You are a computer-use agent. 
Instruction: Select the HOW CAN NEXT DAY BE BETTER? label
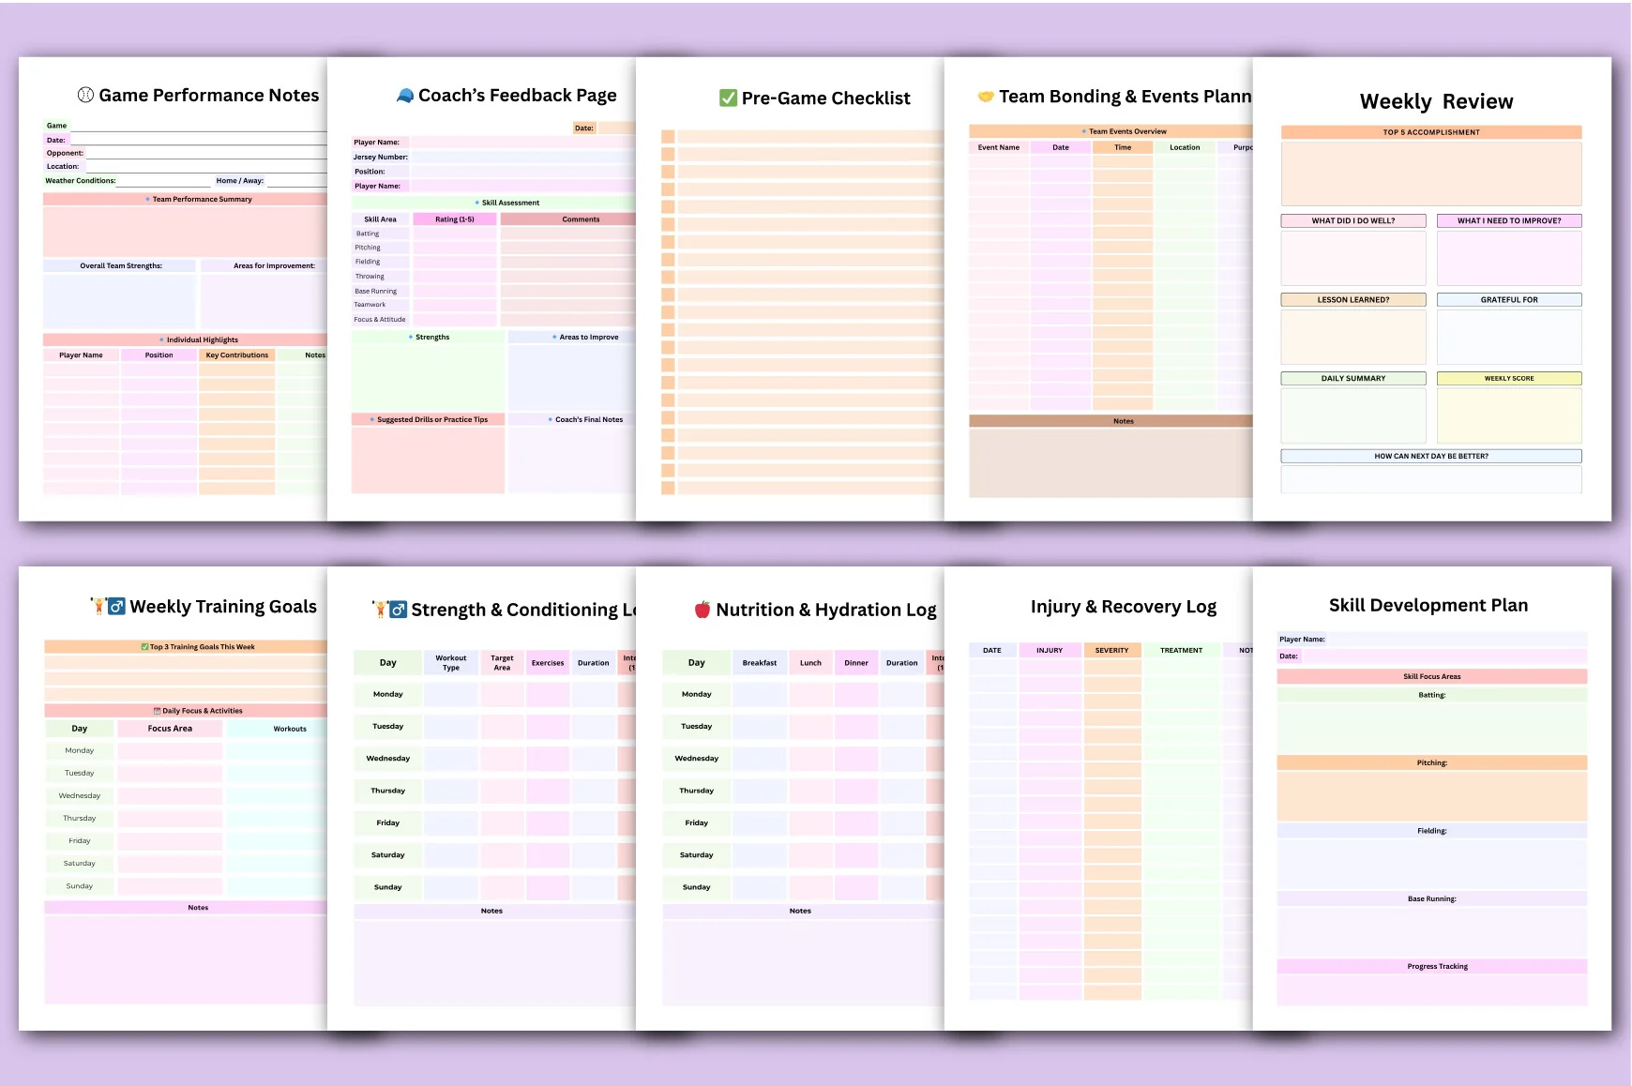click(1431, 457)
